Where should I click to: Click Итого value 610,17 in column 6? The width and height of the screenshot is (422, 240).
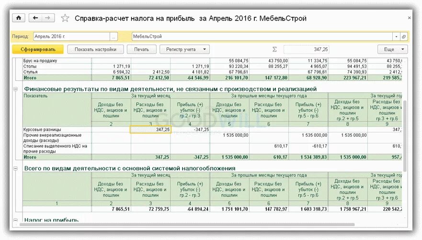click(280, 157)
